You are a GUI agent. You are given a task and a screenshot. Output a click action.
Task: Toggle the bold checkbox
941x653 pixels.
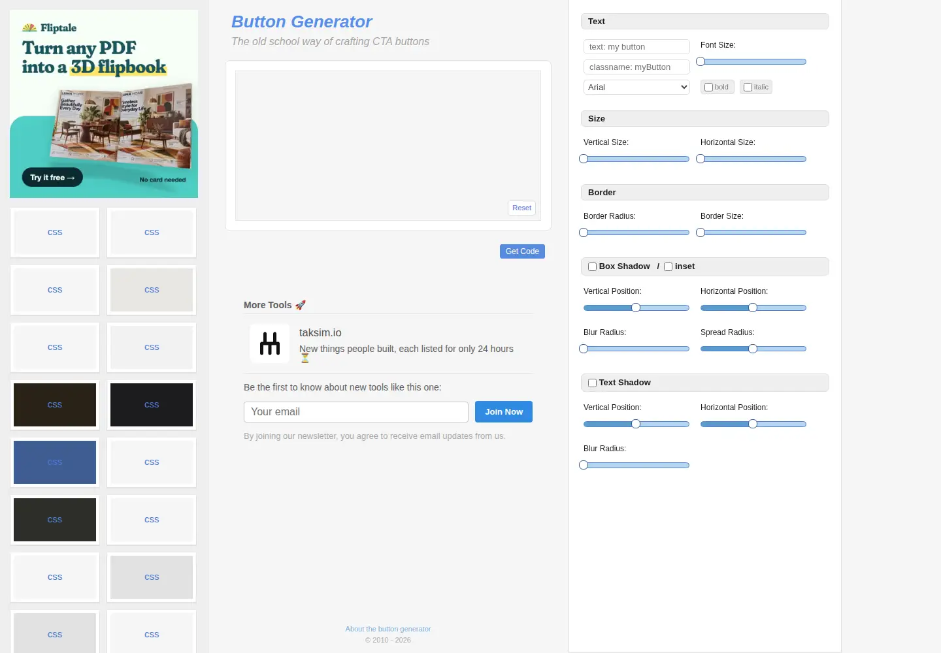point(708,87)
